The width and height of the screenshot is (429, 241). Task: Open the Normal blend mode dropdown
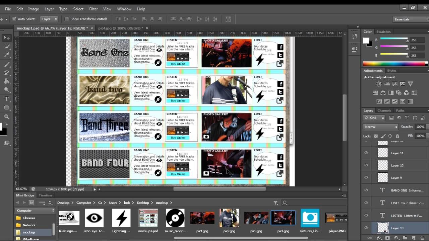click(380, 127)
